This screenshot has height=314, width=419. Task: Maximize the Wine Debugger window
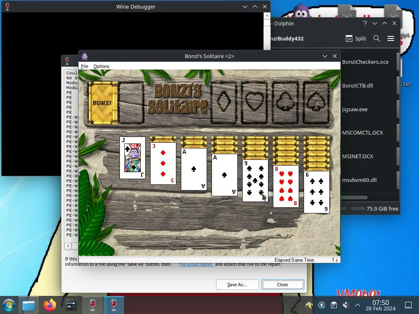pos(255,7)
